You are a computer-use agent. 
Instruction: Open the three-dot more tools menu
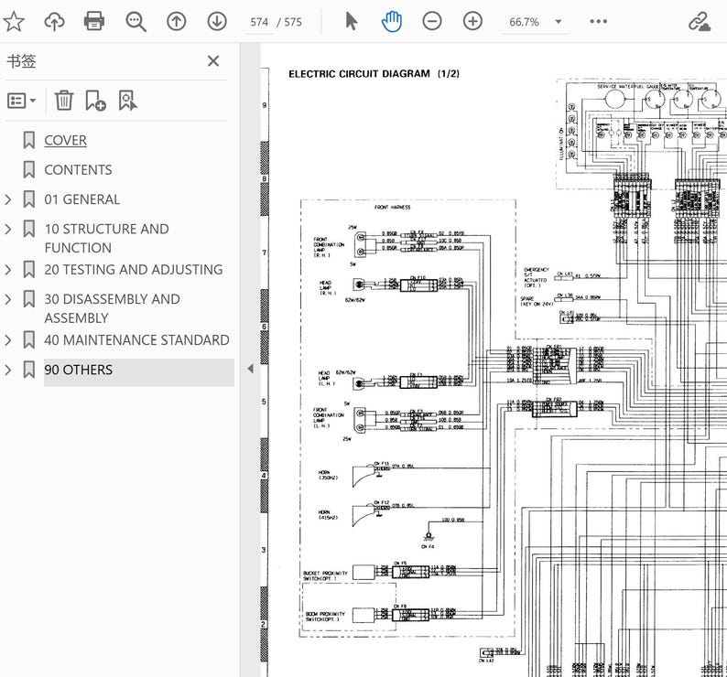(599, 21)
